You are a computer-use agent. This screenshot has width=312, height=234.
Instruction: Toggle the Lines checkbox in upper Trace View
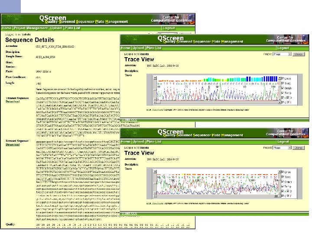283,78
